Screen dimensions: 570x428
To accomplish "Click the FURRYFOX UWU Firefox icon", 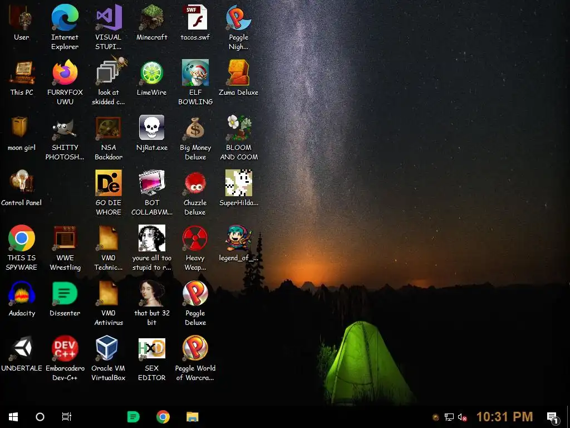I will point(65,72).
